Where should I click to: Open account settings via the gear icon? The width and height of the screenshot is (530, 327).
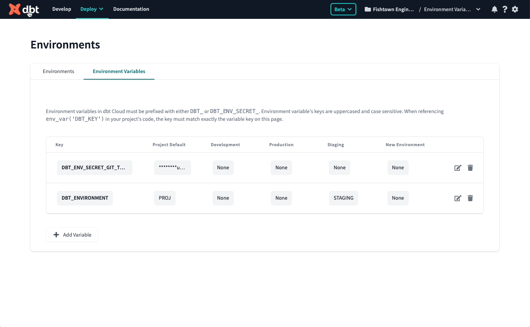(x=515, y=9)
